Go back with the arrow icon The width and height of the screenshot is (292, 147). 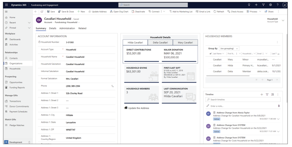tap(36, 12)
